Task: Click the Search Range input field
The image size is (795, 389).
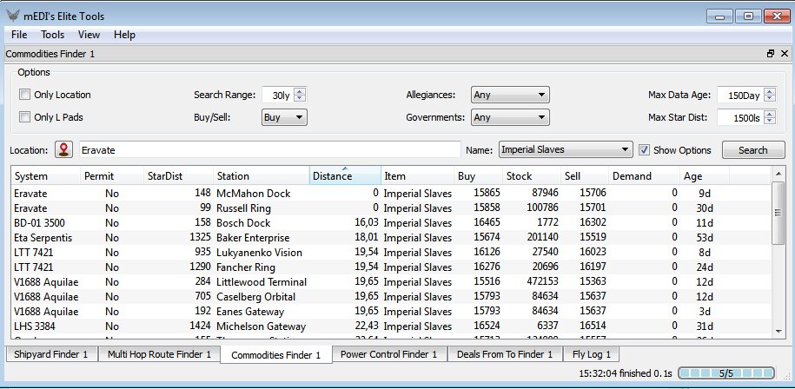Action: [x=278, y=95]
